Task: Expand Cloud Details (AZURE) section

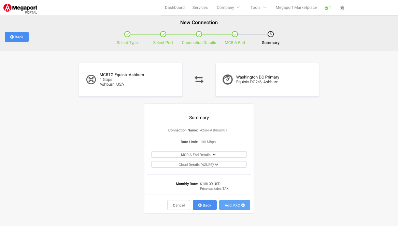Action: tap(199, 165)
